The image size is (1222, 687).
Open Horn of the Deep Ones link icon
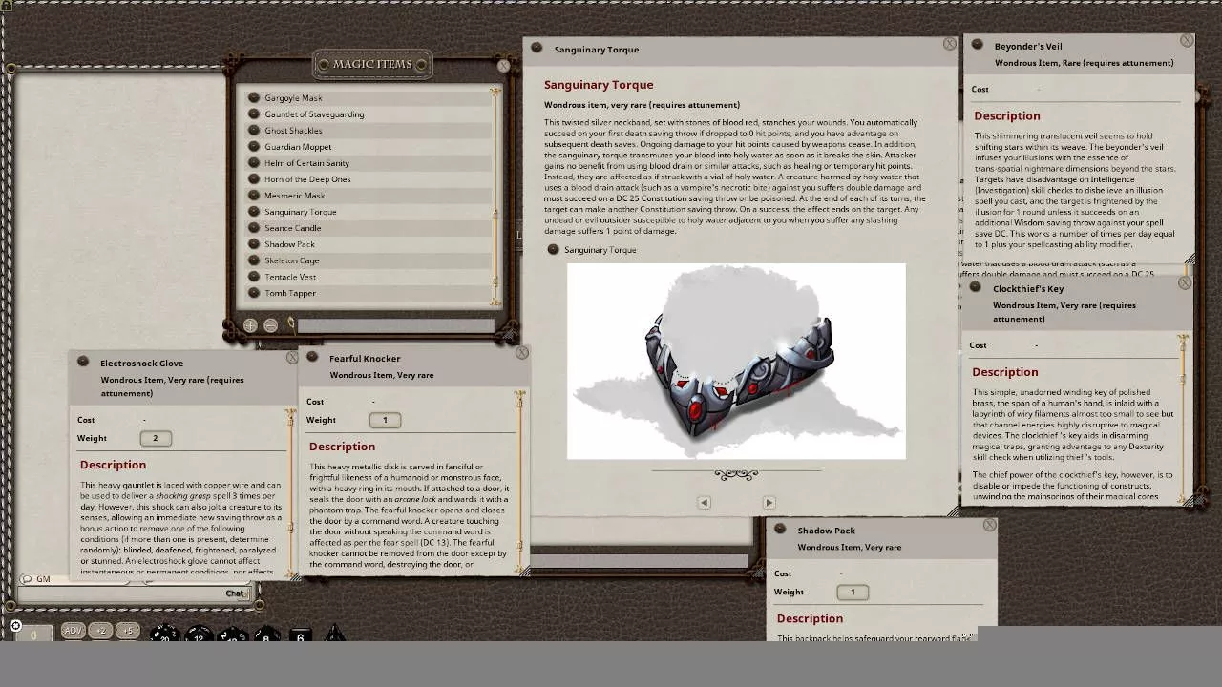point(254,179)
